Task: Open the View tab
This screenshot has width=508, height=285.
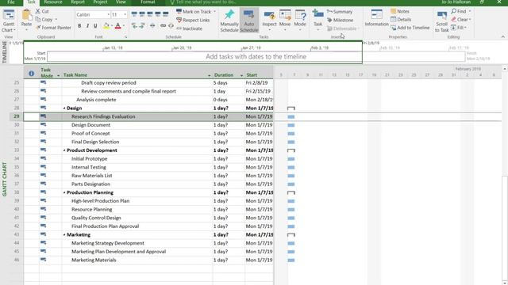Action: click(121, 2)
